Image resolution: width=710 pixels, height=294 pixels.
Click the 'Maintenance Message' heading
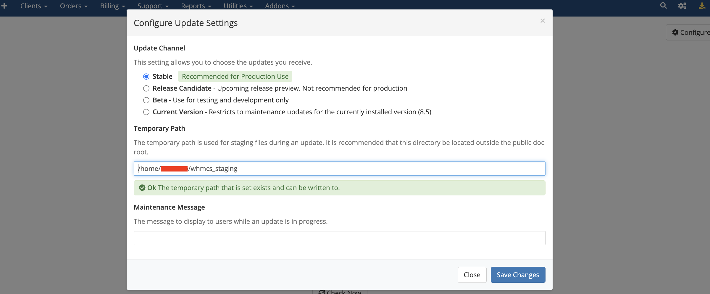click(169, 207)
